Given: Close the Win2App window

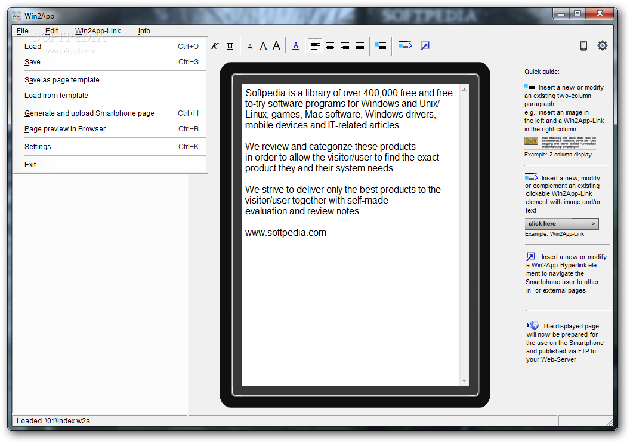Looking at the screenshot, I should (x=600, y=14).
